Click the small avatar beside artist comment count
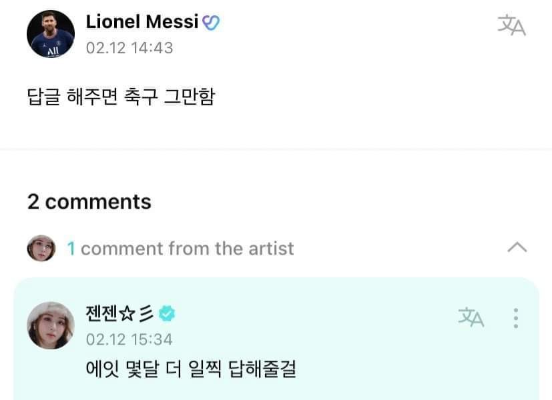The image size is (552, 400). [41, 249]
